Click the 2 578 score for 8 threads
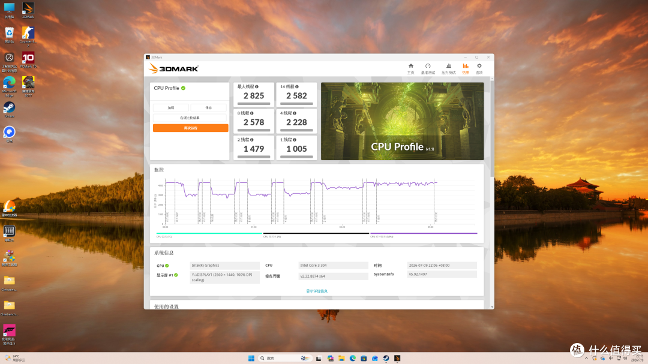This screenshot has height=364, width=648. point(254,122)
